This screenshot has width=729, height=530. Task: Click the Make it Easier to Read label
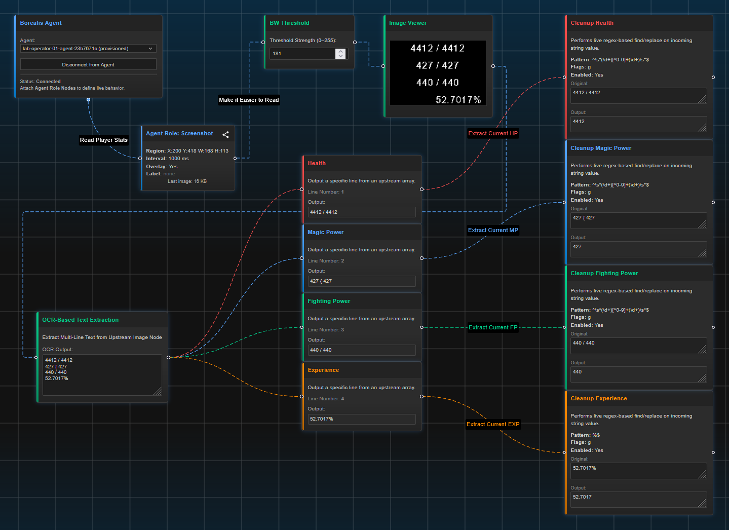[249, 100]
